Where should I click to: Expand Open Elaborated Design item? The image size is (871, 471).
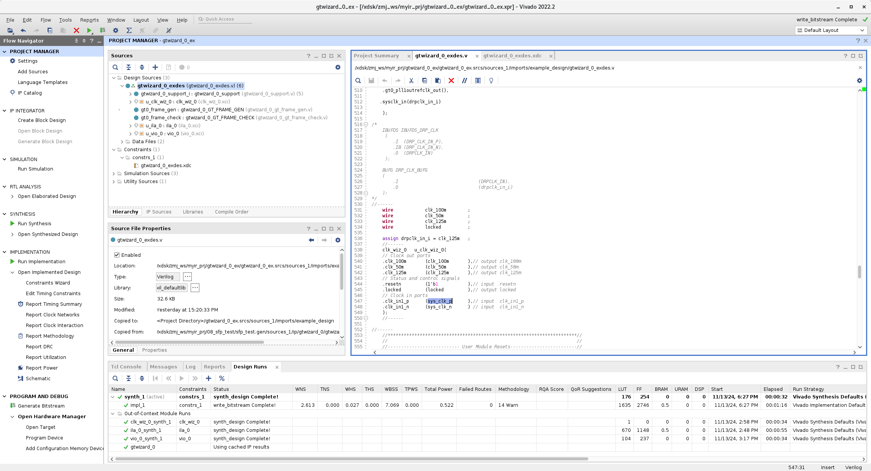tap(13, 196)
